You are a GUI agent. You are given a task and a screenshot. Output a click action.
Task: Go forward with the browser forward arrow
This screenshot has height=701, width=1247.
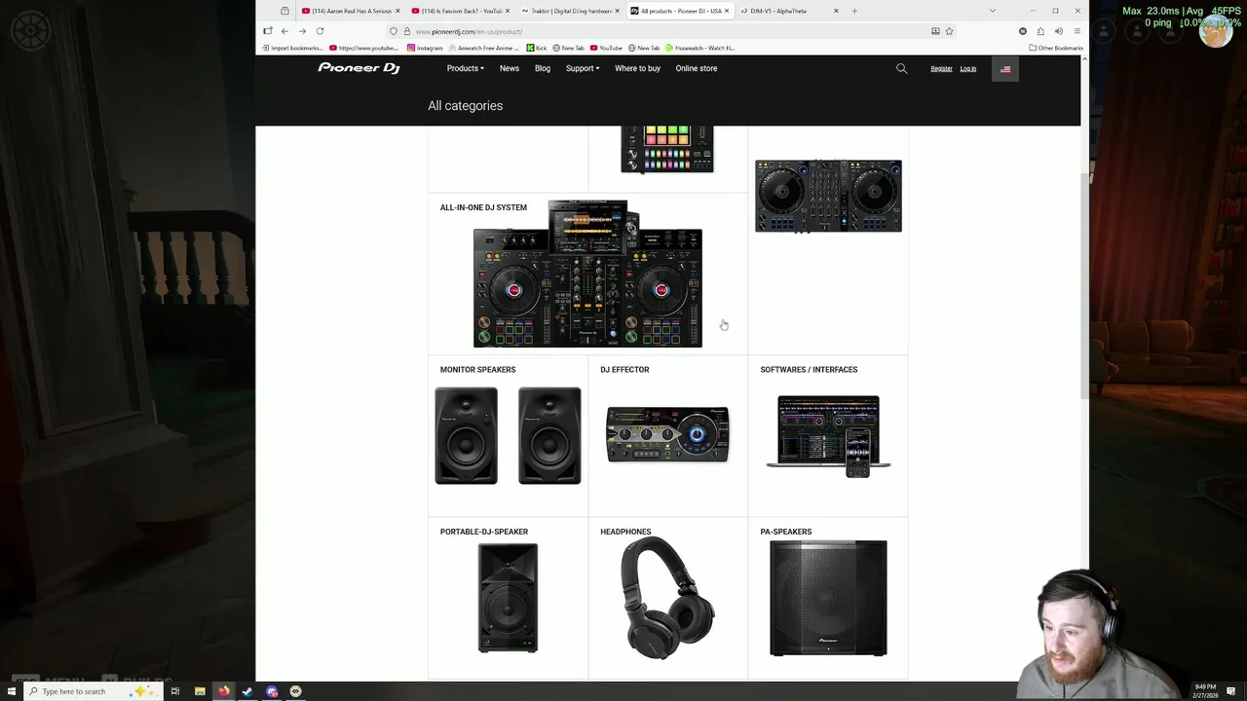tap(302, 31)
